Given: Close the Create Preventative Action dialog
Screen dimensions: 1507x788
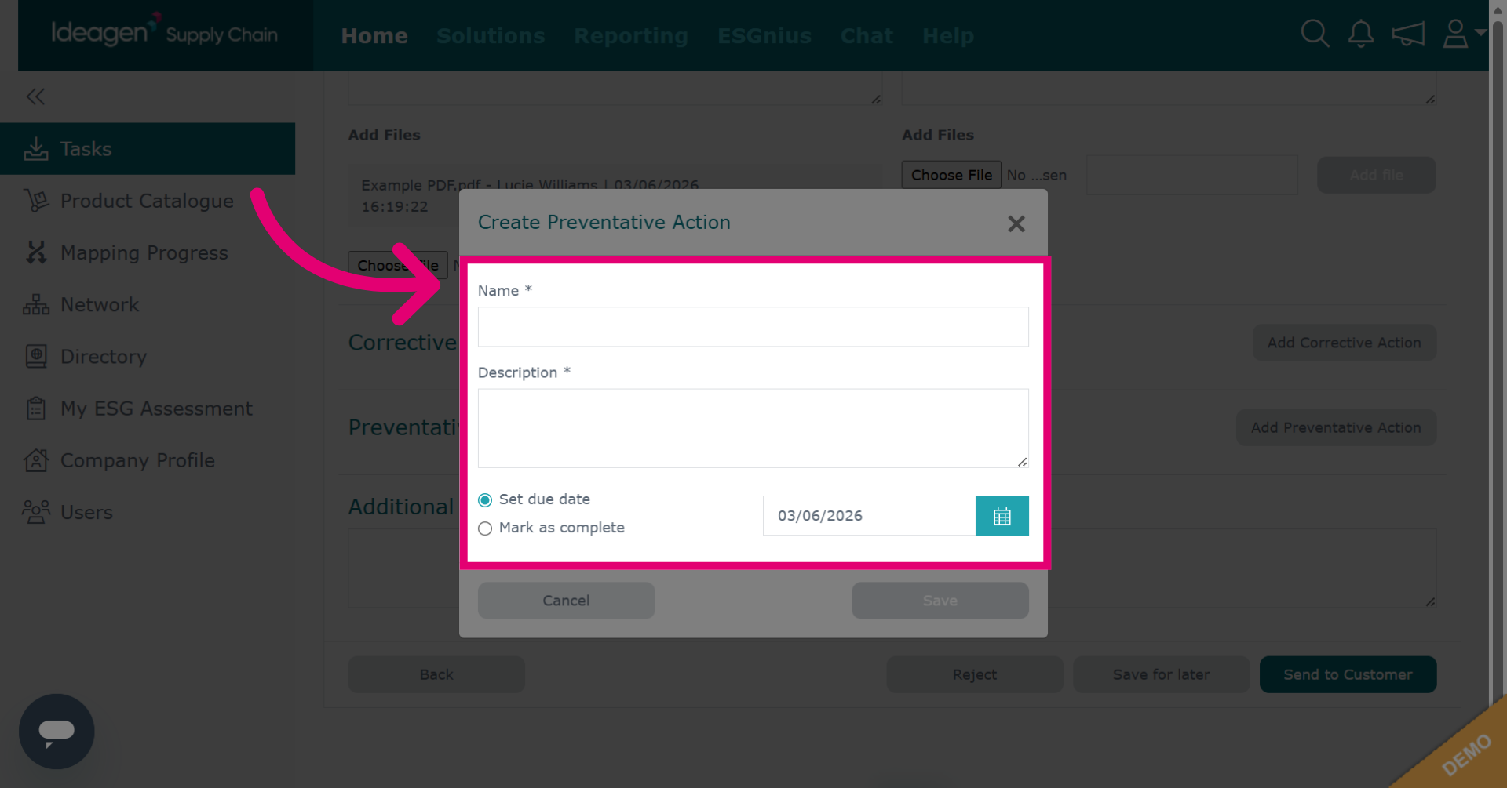Looking at the screenshot, I should coord(1016,224).
